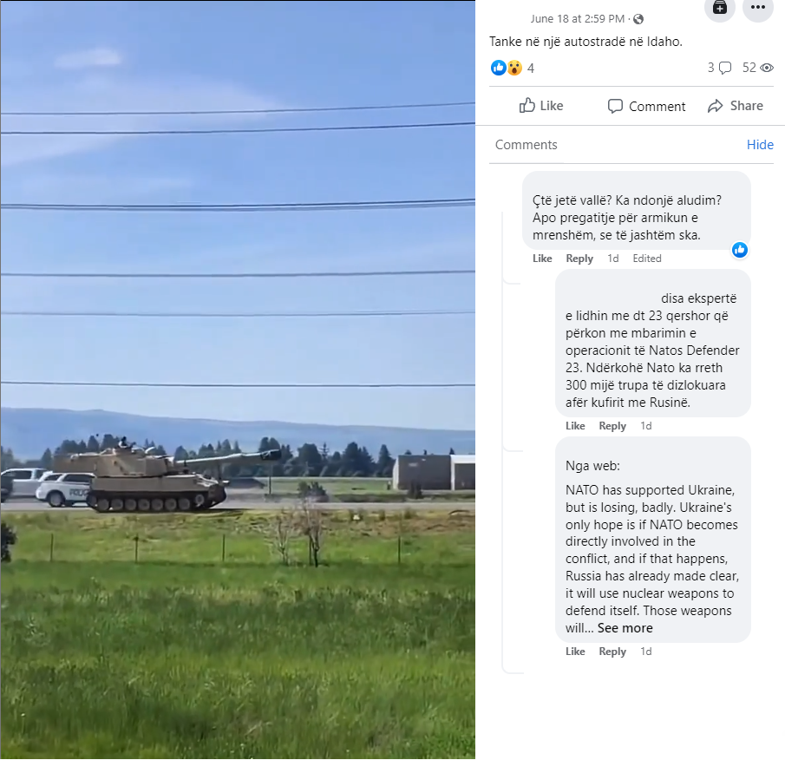Click the tank video to play
The image size is (785, 760).
tap(238, 379)
